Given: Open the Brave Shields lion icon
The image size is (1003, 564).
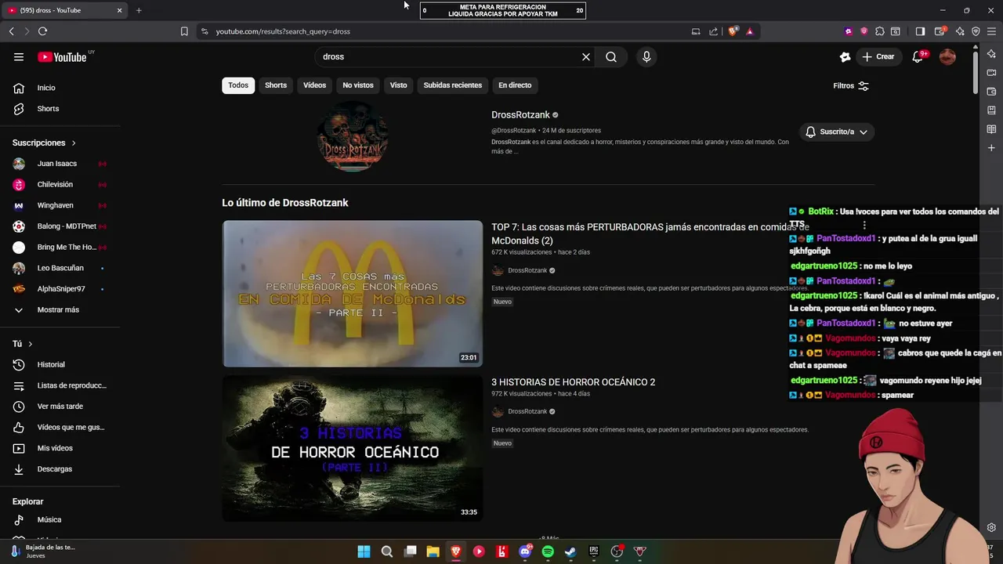Looking at the screenshot, I should (x=733, y=31).
